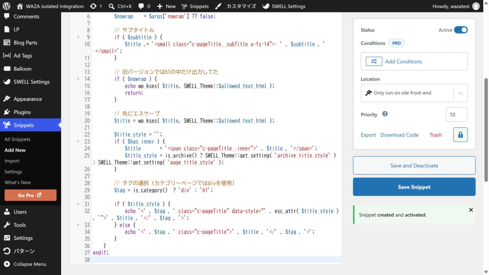Click the Priority input field
This screenshot has height=275, width=489.
(x=457, y=114)
